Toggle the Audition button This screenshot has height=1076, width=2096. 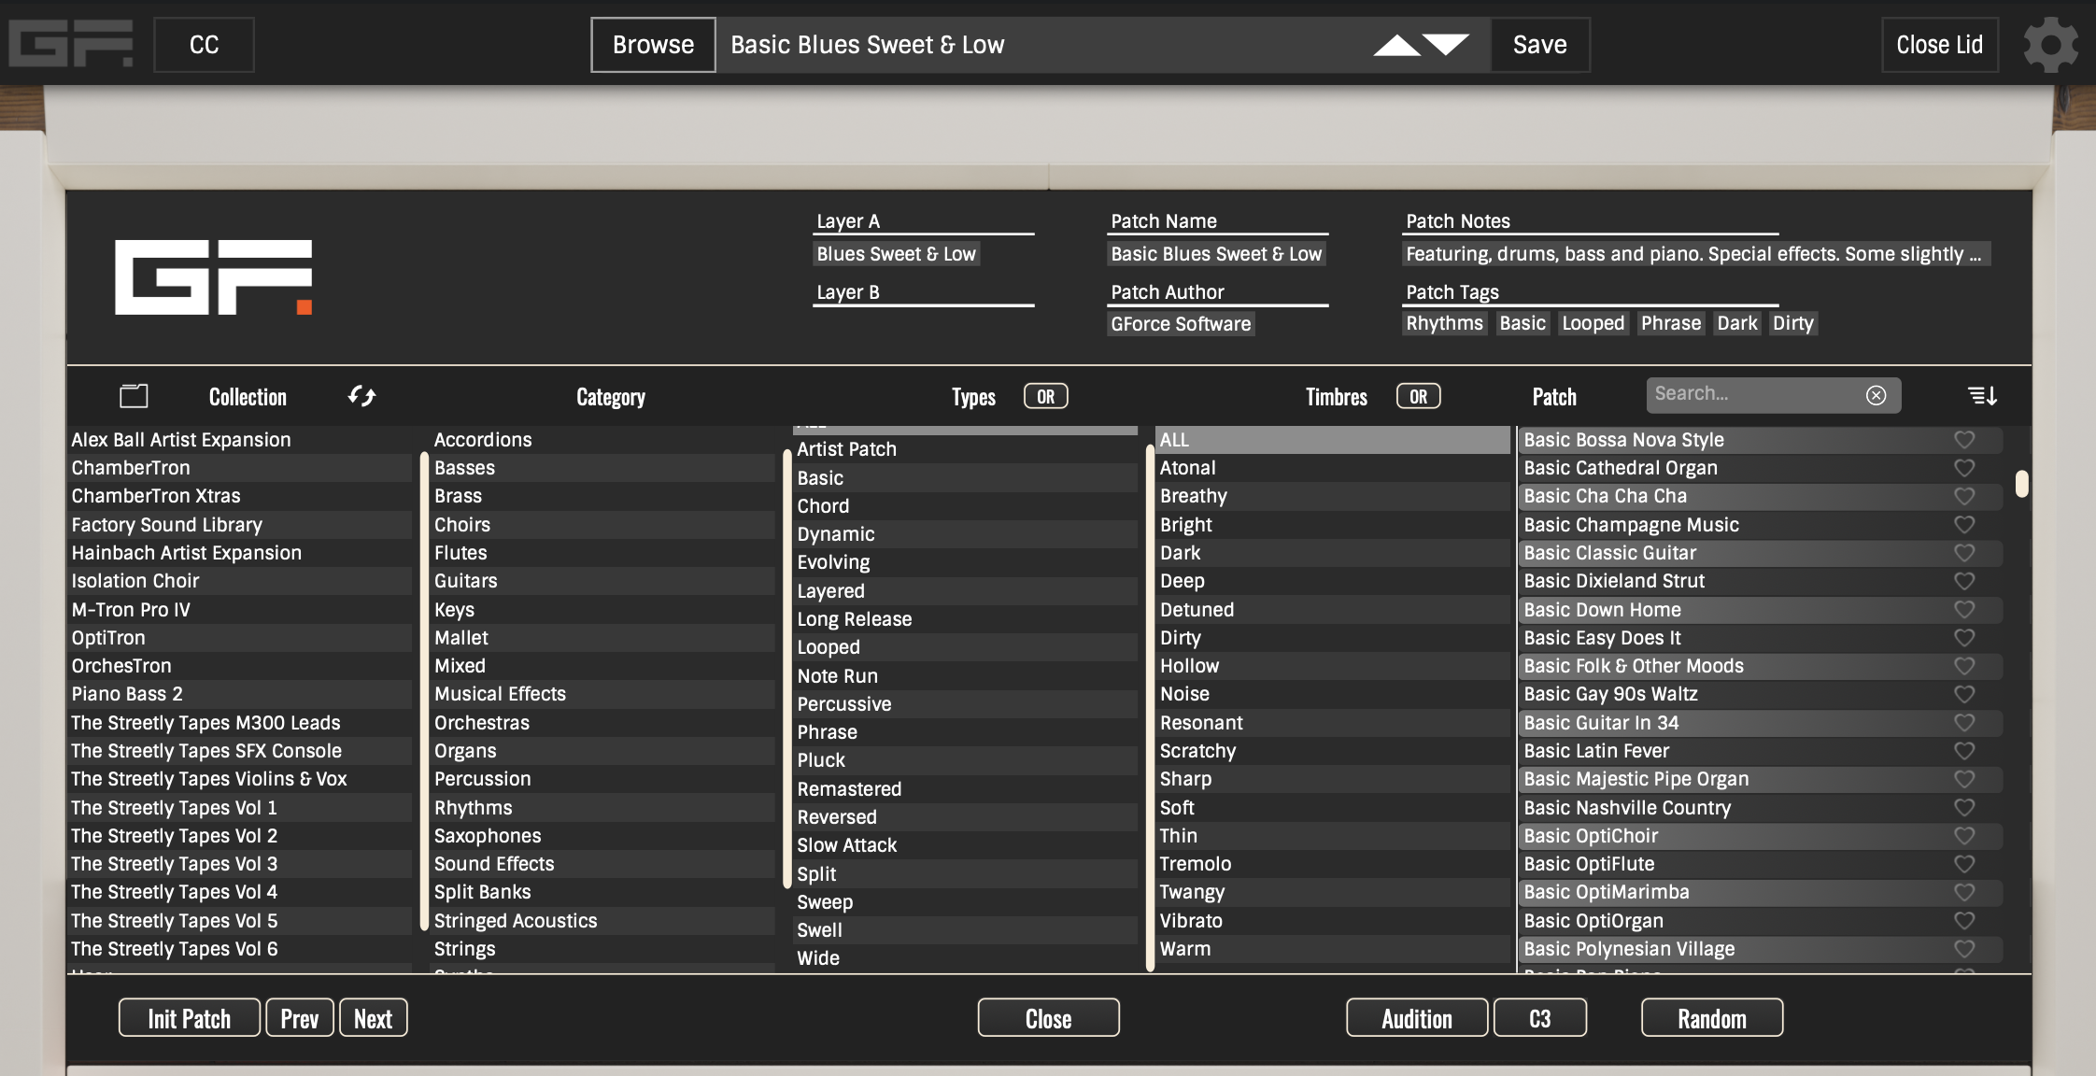tap(1416, 1018)
